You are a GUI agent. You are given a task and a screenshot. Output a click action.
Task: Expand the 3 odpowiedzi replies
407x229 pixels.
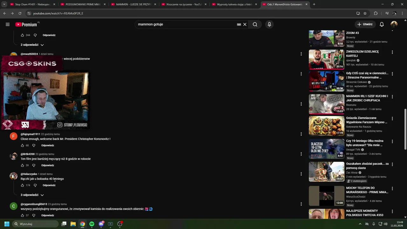(32, 195)
